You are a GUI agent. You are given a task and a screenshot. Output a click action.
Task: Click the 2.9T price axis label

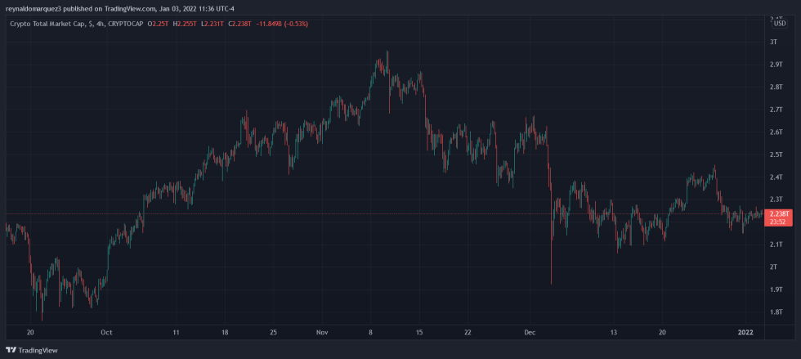(776, 65)
